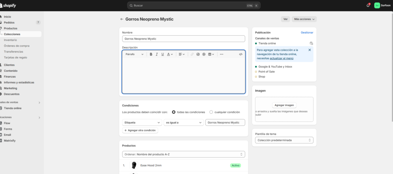393x174 pixels.
Task: Insert a video in the description
Action: pyautogui.click(x=204, y=54)
